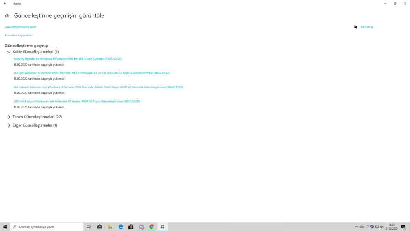The height and width of the screenshot is (231, 410).
Task: Go back using the Ayarlar back arrow
Action: (x=5, y=3)
